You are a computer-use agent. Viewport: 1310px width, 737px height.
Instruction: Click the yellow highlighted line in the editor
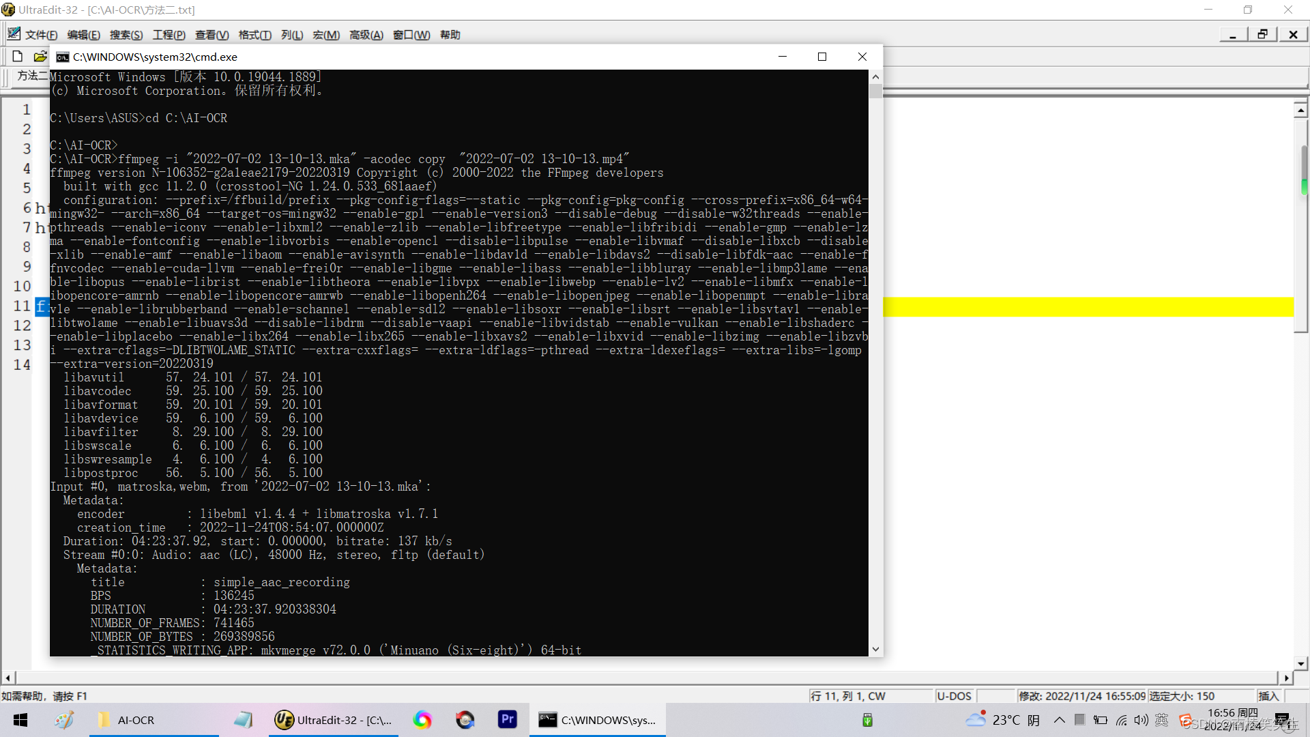point(1088,307)
